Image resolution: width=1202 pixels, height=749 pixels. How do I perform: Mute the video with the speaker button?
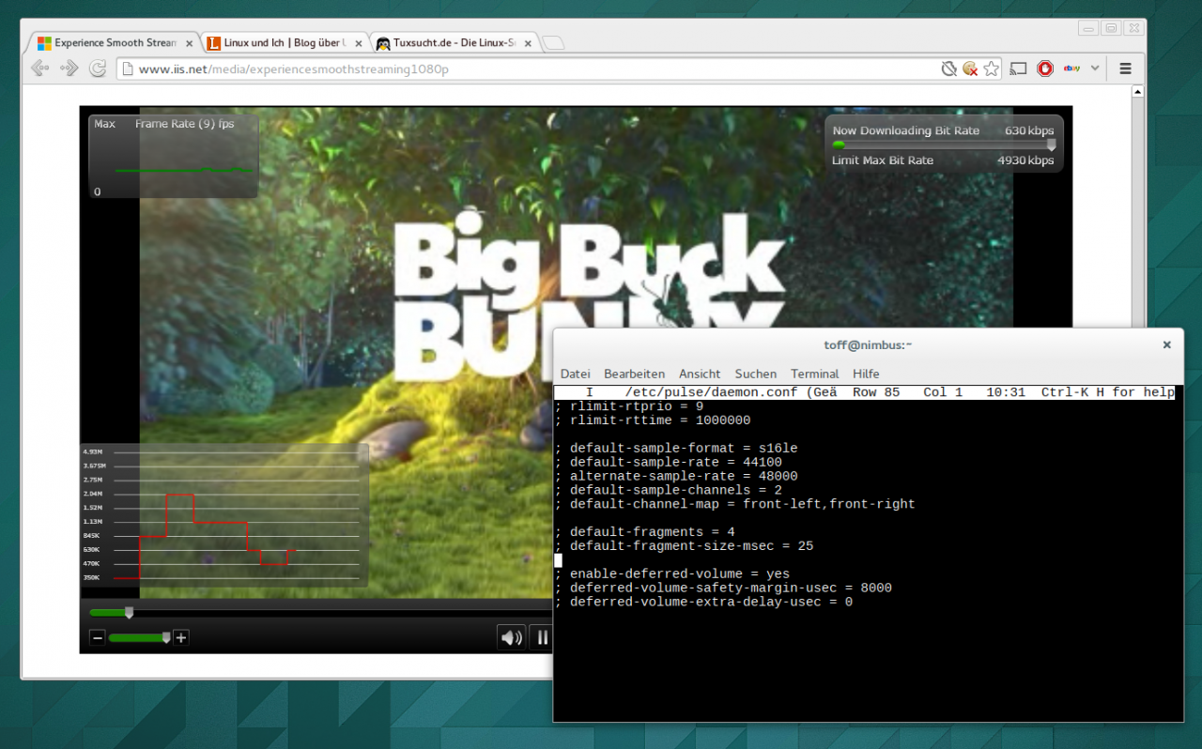(511, 638)
